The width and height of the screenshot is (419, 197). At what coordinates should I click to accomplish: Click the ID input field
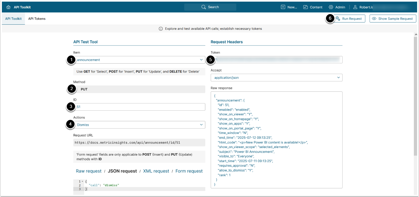pos(140,107)
